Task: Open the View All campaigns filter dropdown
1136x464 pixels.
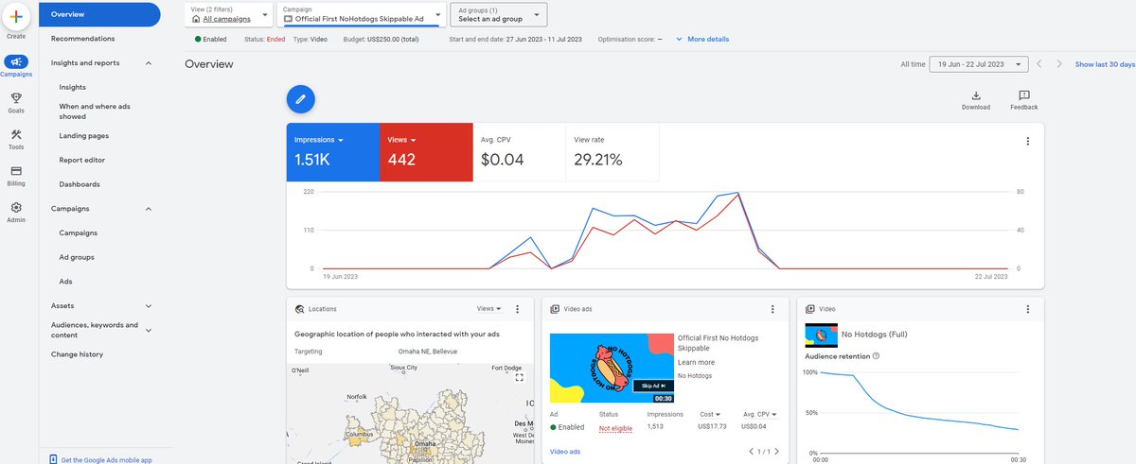Action: [x=231, y=14]
